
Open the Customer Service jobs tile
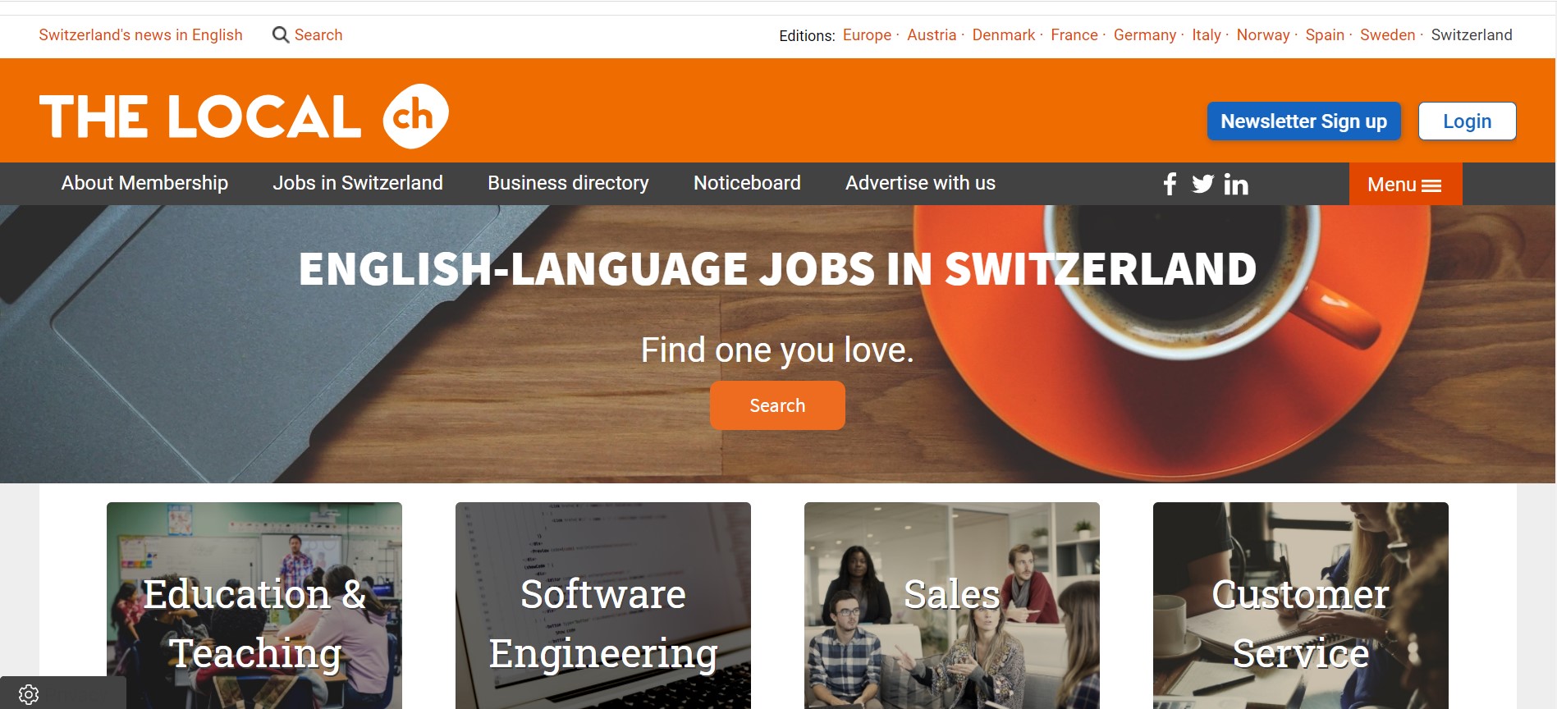click(x=1301, y=606)
